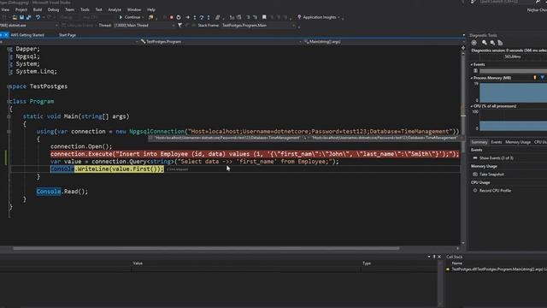Click Show Events (3 of 3) link

(496, 158)
